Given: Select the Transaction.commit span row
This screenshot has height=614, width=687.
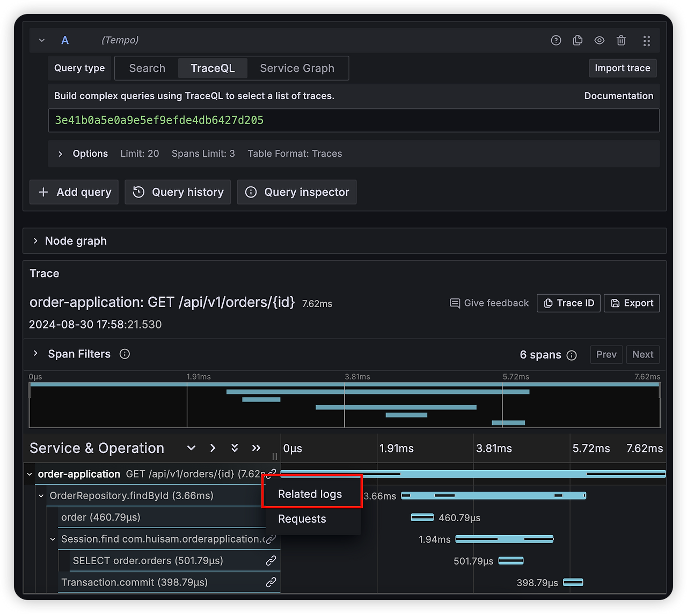Looking at the screenshot, I should (x=169, y=582).
